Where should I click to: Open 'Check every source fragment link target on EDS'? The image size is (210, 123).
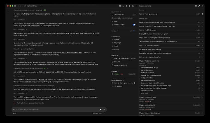[x=171, y=38]
